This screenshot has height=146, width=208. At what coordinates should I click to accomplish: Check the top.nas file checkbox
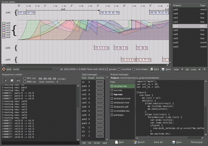112,94
